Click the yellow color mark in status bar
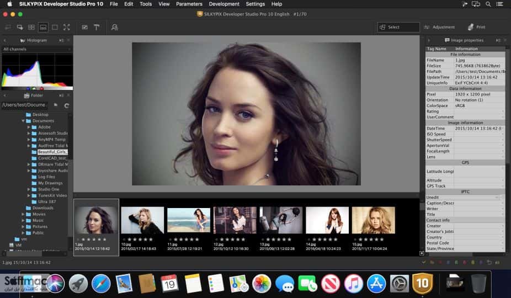The image size is (511, 298). pyautogui.click(x=473, y=262)
